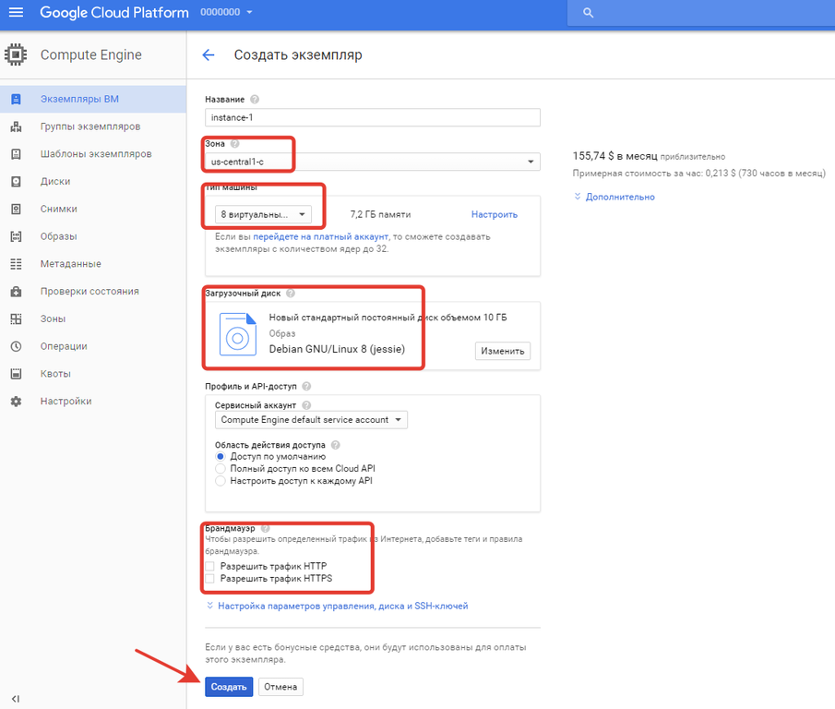
Task: Open the hamburger navigation menu
Action: (x=16, y=12)
